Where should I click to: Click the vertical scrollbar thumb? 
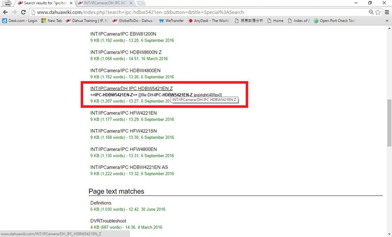pyautogui.click(x=389, y=123)
